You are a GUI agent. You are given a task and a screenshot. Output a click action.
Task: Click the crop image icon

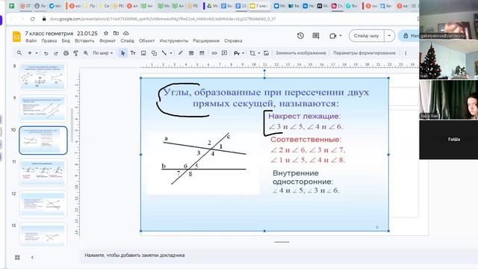(x=252, y=53)
